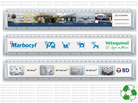
Task: Click the BD sunburst logo emblem
Action: coord(119,70)
